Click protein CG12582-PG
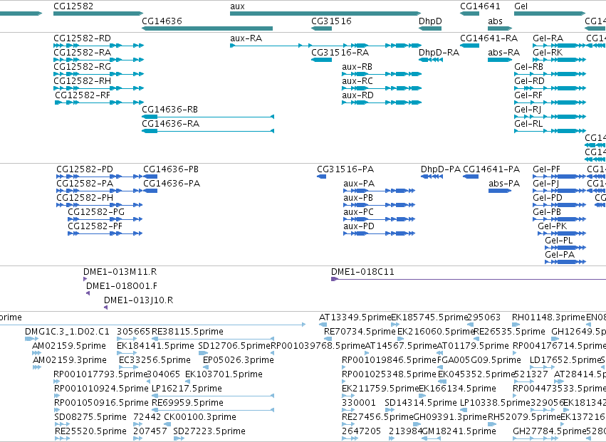The width and height of the screenshot is (606, 442). tap(105, 219)
